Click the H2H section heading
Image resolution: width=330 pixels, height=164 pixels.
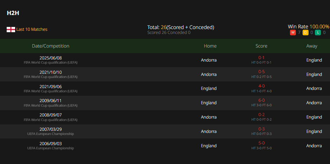tap(13, 13)
